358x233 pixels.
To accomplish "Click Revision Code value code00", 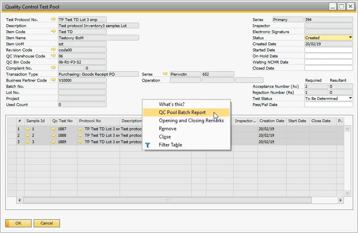I will pos(82,50).
